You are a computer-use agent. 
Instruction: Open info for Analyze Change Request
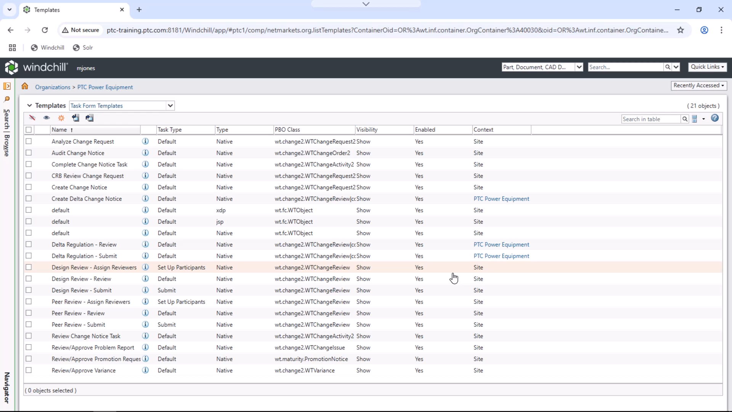click(145, 141)
